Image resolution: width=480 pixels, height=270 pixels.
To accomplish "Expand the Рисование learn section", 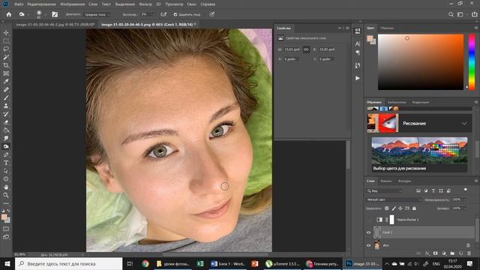I will 464,123.
